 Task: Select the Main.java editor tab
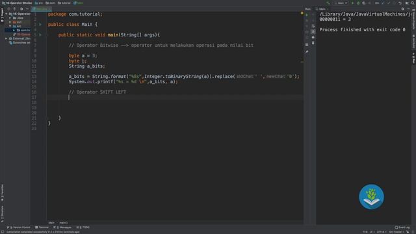(42, 8)
